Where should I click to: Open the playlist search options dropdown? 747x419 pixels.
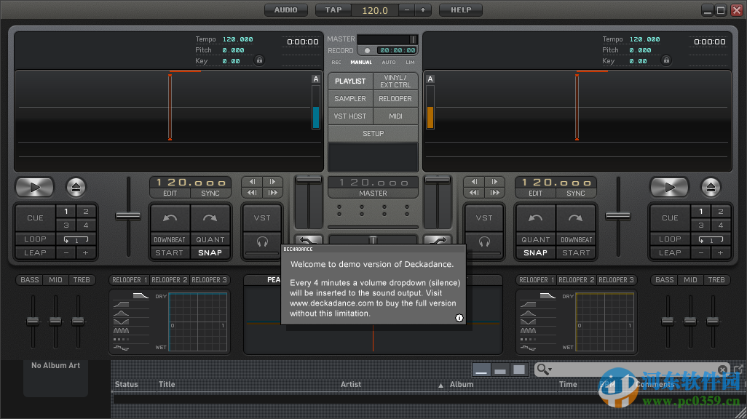[x=544, y=370]
